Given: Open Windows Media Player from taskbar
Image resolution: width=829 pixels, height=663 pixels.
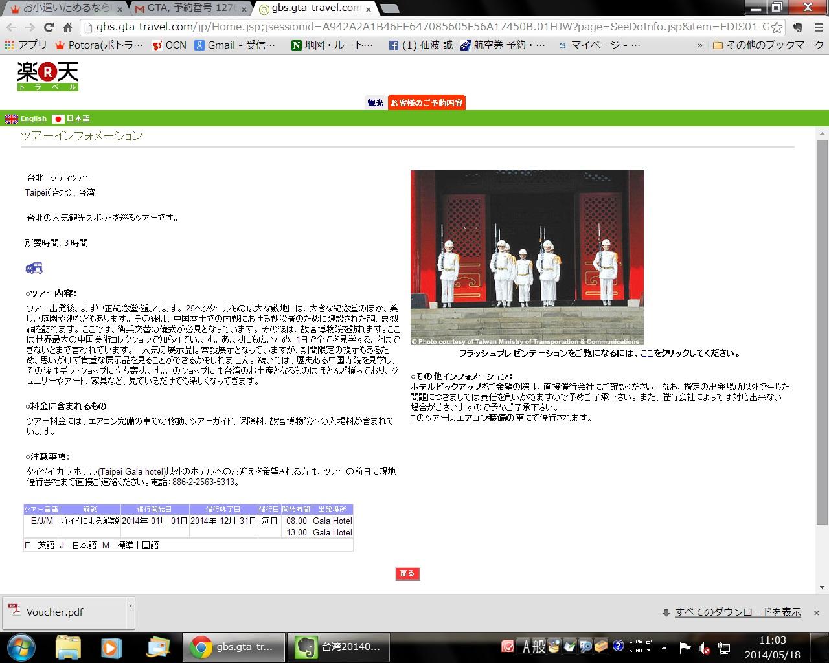Looking at the screenshot, I should click(111, 646).
